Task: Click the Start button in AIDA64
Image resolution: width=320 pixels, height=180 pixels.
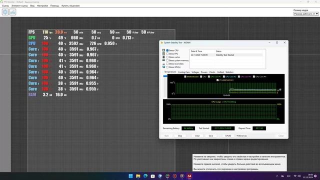Action: [166, 135]
